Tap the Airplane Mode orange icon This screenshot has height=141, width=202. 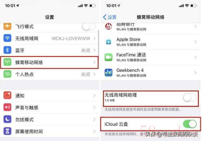[x=7, y=26]
